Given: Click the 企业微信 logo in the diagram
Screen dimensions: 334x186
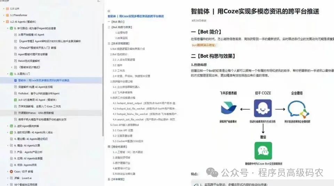Looking at the screenshot, I should coord(298,109).
